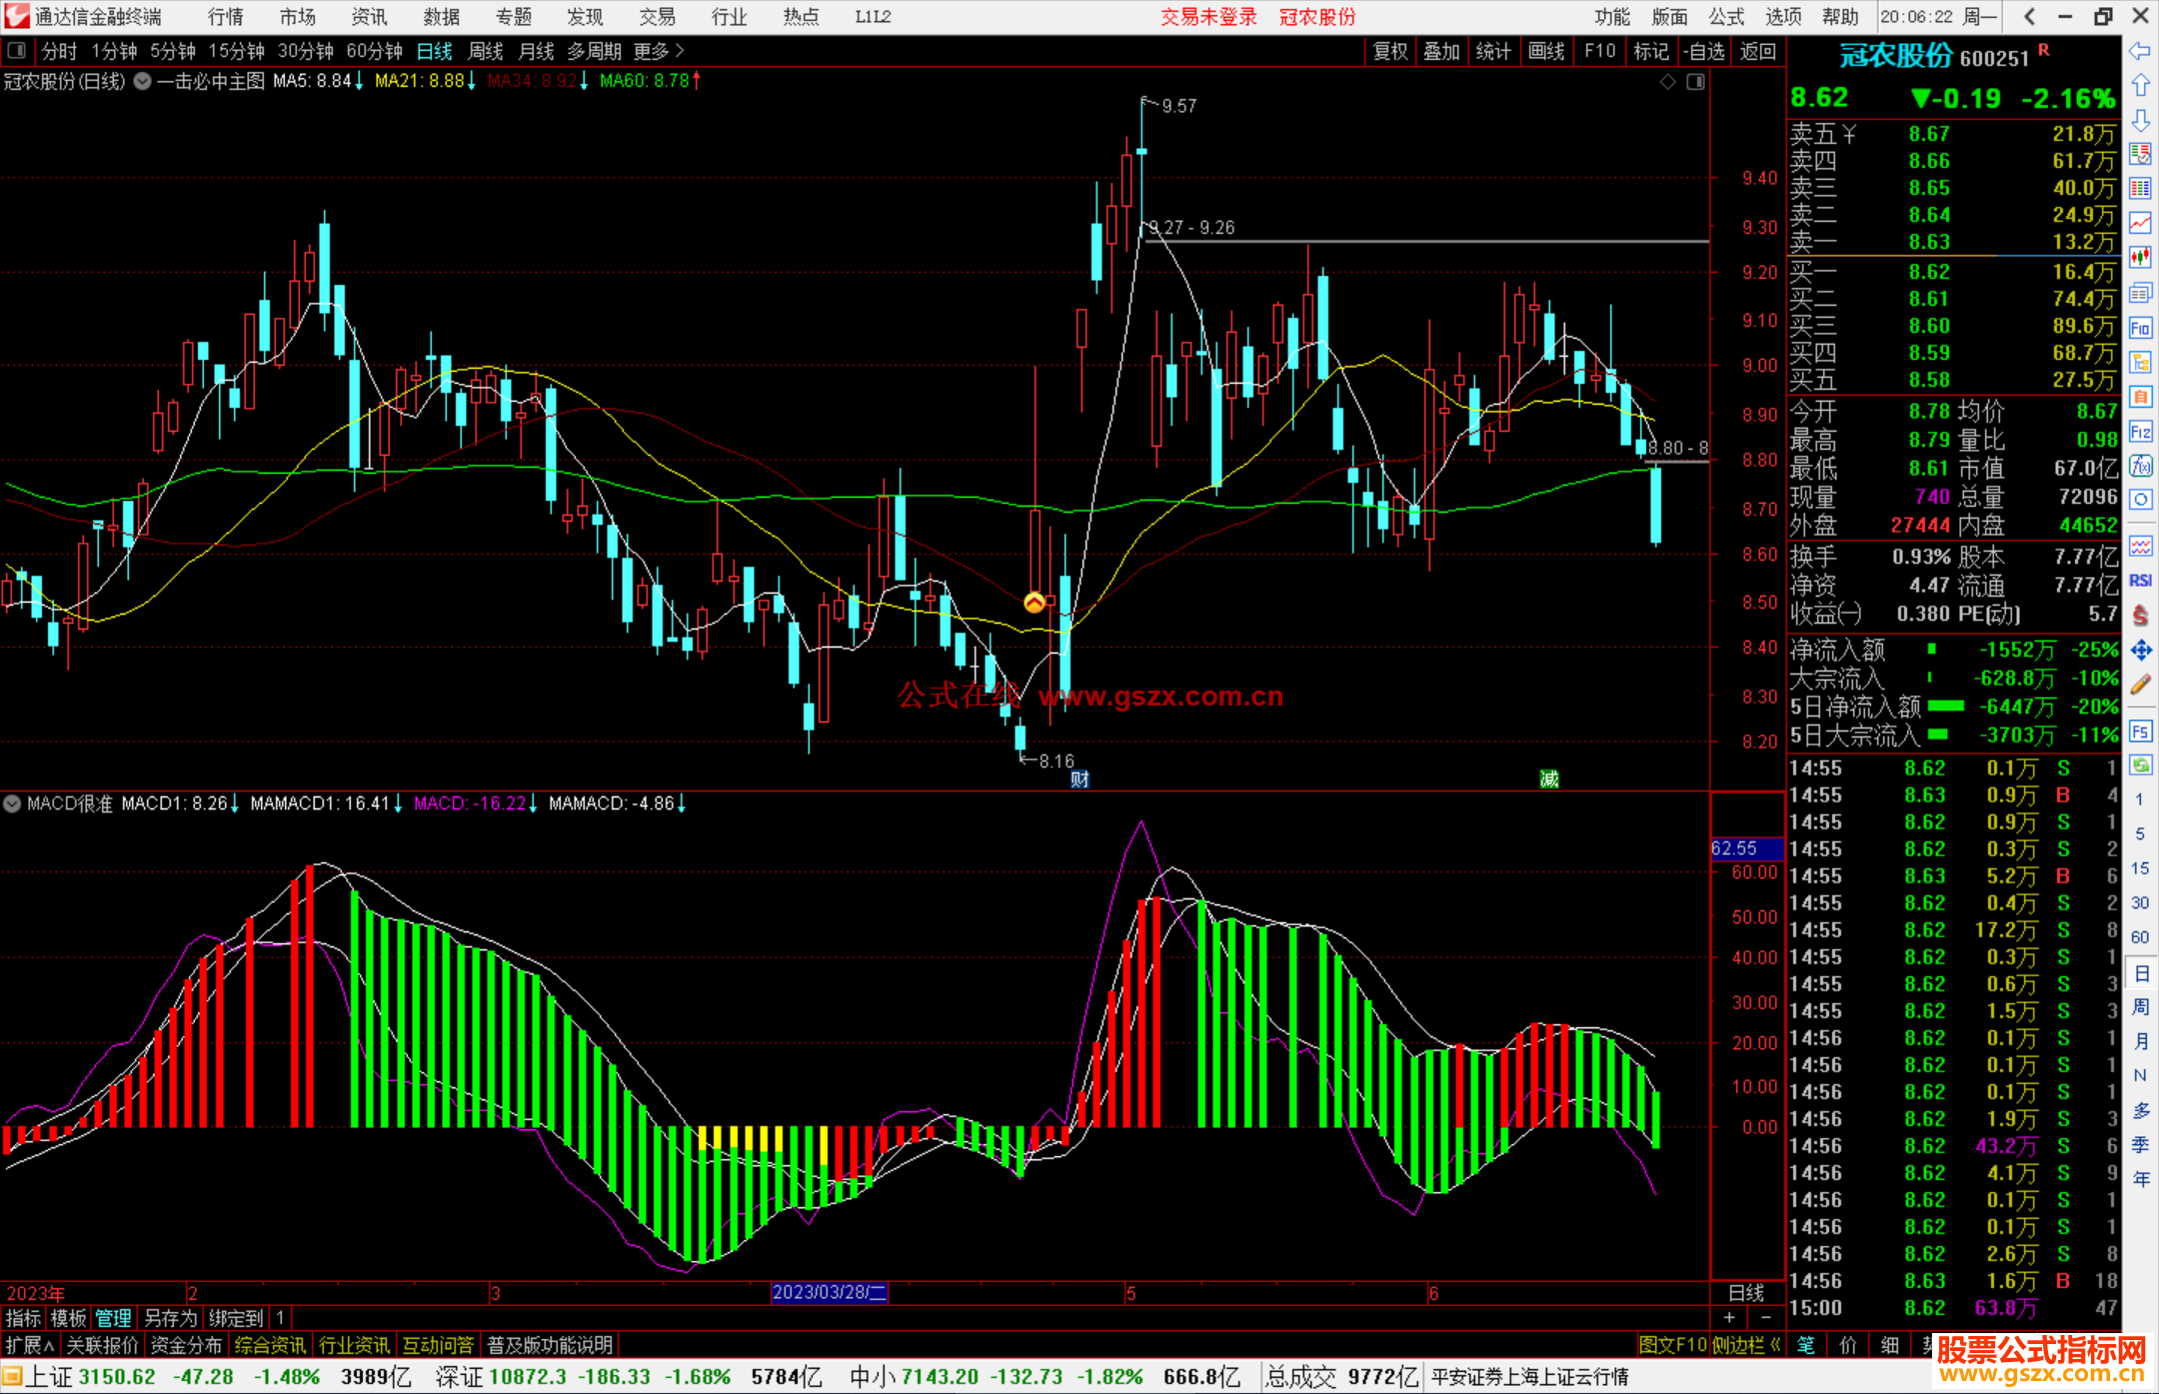Click the 复权 button

pyautogui.click(x=1389, y=51)
